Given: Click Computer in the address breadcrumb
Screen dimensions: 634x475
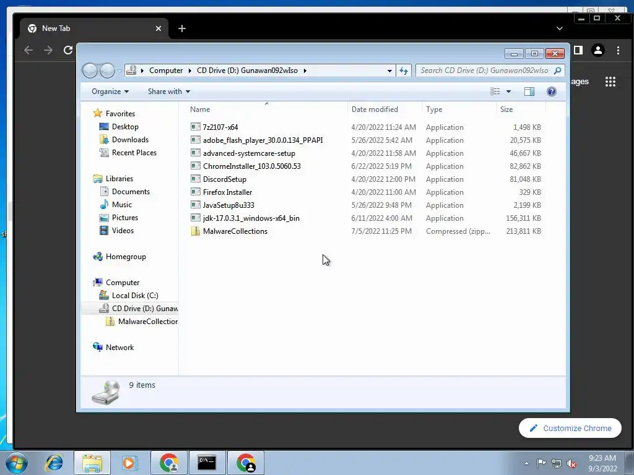Looking at the screenshot, I should [x=166, y=71].
